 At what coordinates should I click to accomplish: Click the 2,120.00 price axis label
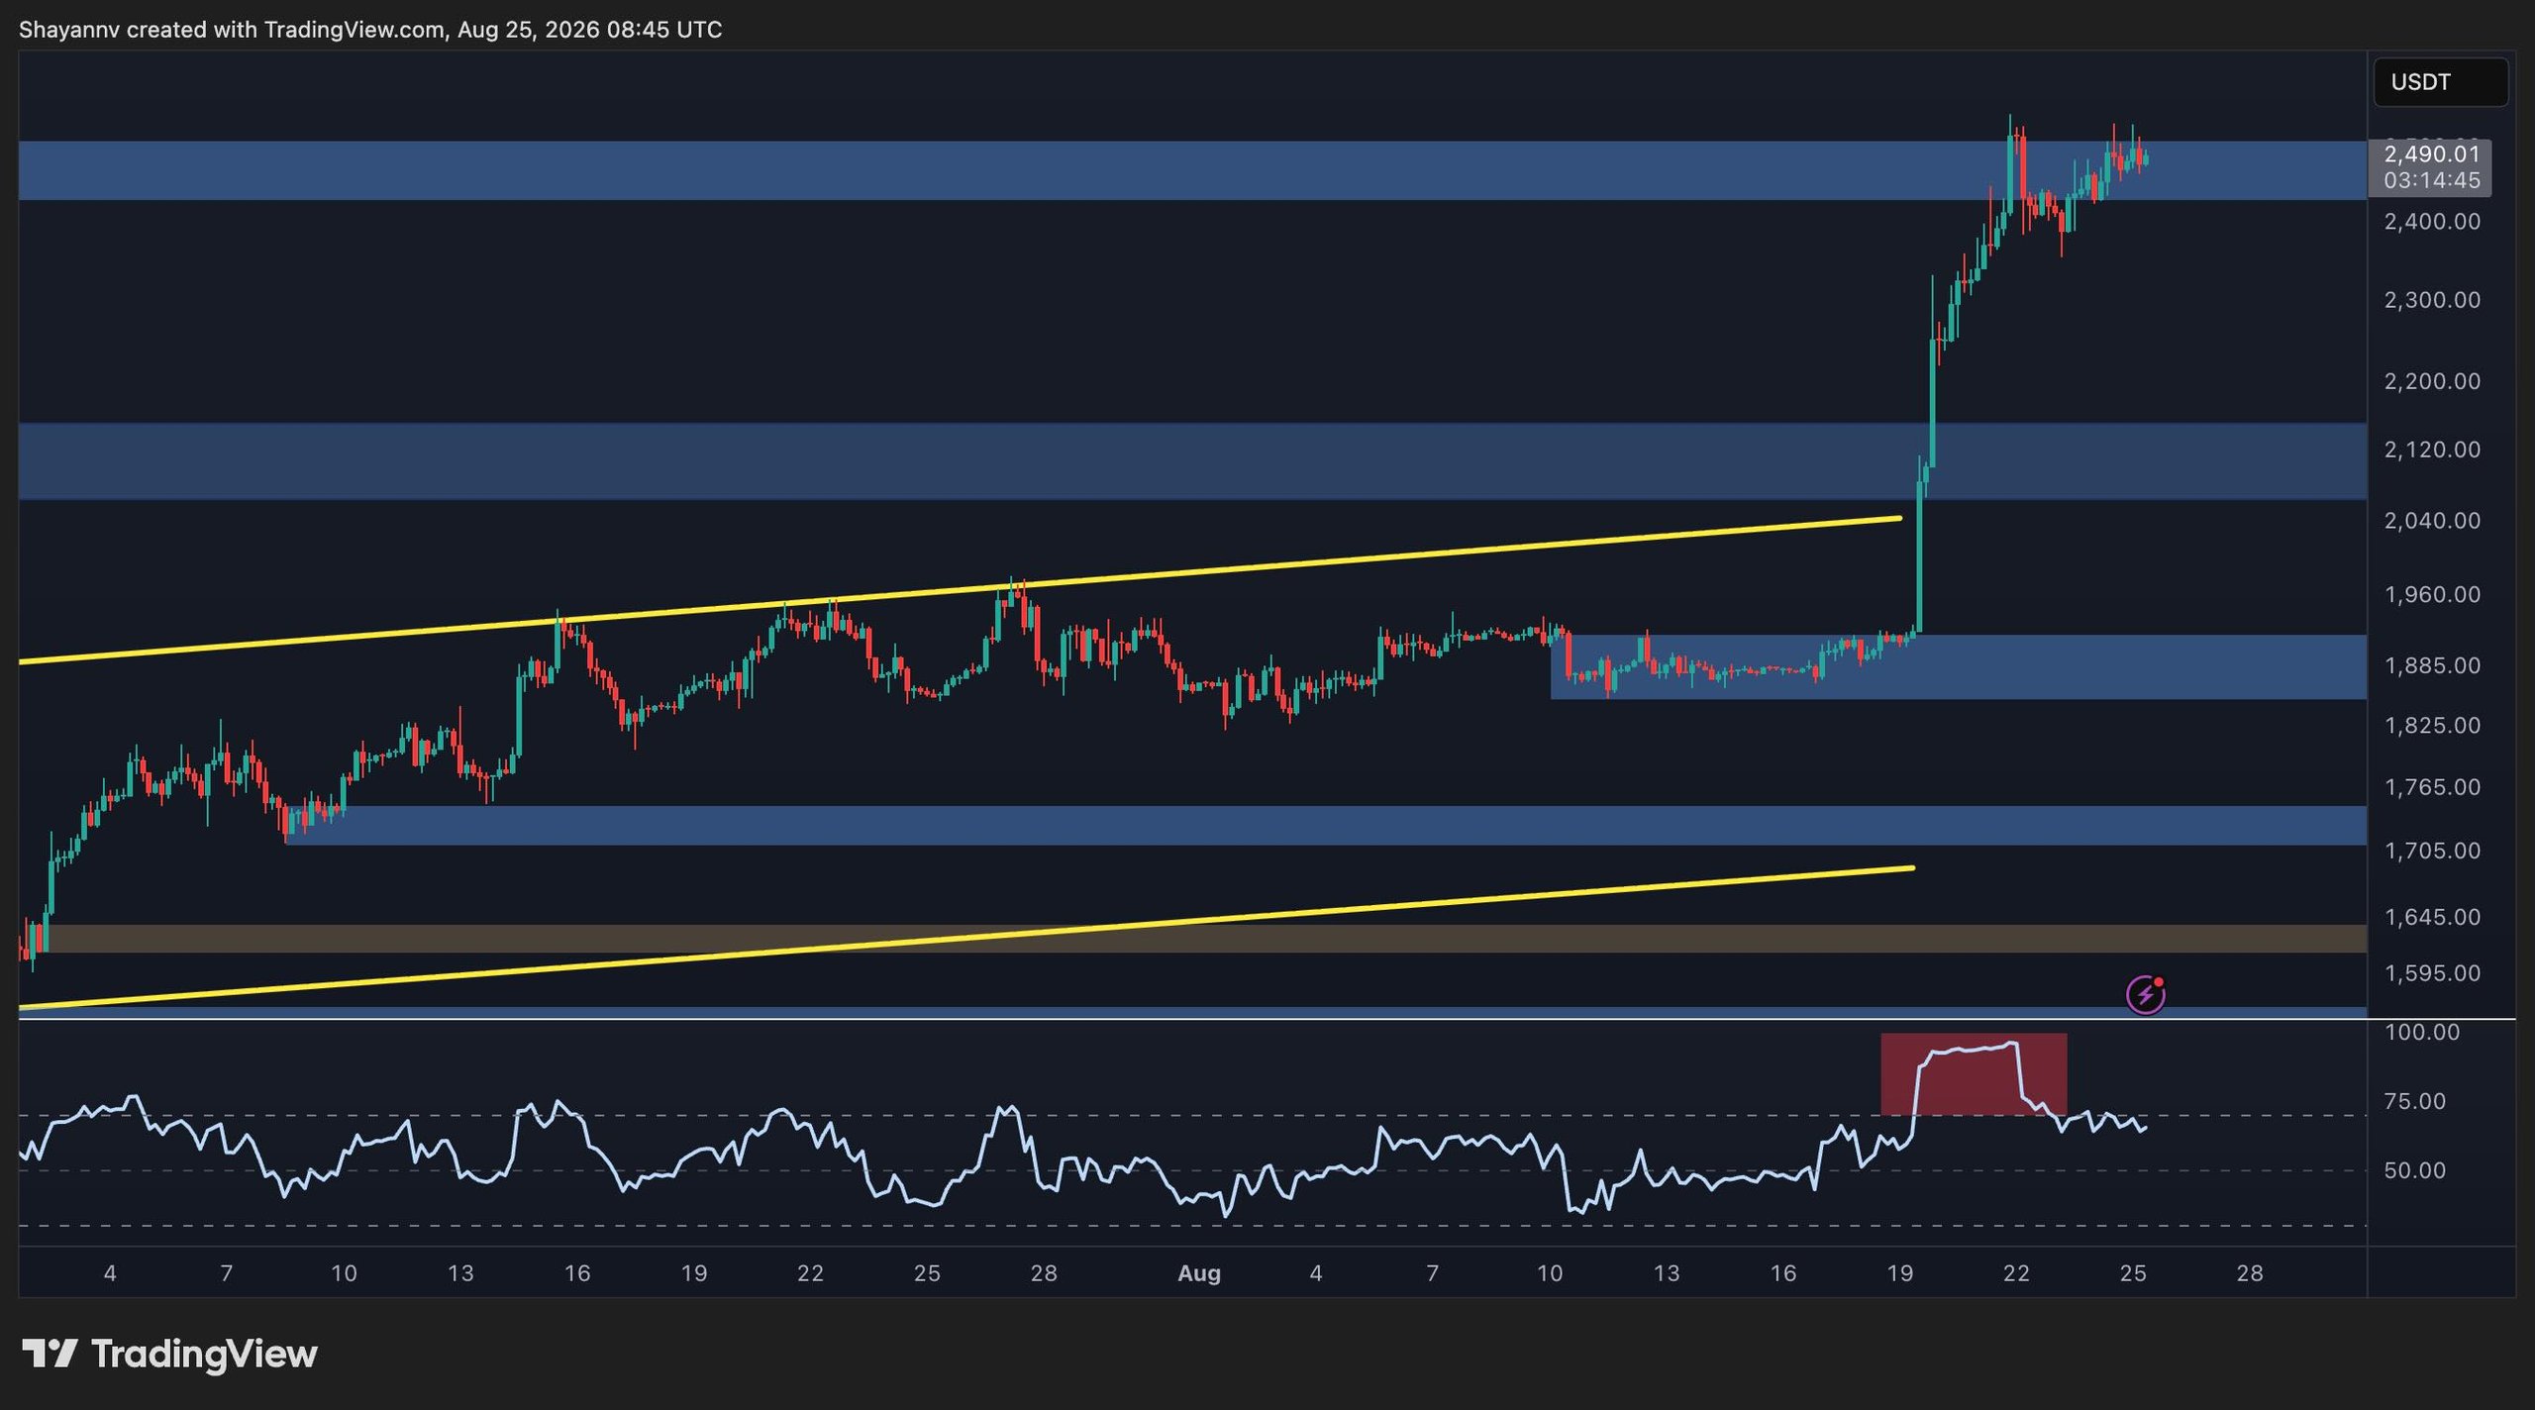coord(2432,450)
